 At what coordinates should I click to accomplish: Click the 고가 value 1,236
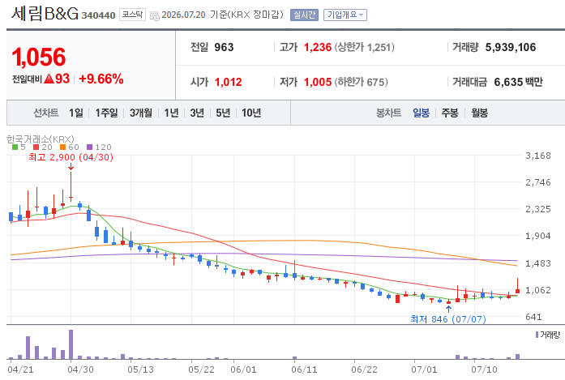click(x=318, y=47)
